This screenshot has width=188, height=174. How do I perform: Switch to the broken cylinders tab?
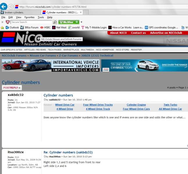pos(14,12)
